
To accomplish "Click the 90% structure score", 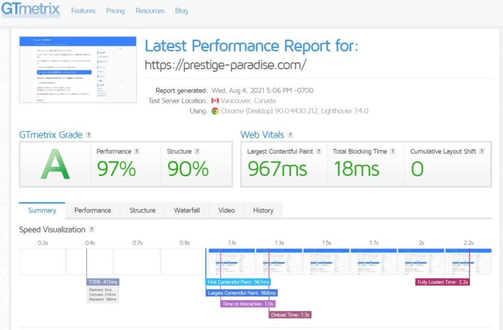I will coord(188,169).
